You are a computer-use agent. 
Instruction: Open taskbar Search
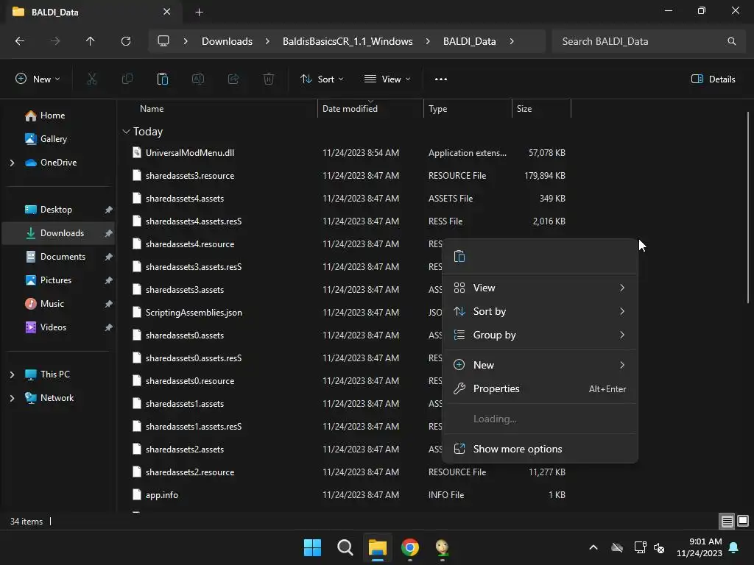tap(345, 547)
